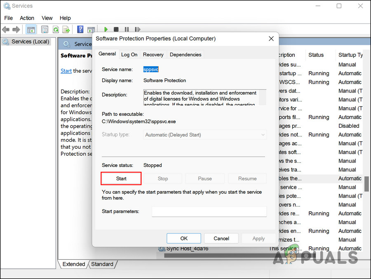Image resolution: width=371 pixels, height=279 pixels.
Task: Click the Startup Type column header
Action: [x=351, y=55]
